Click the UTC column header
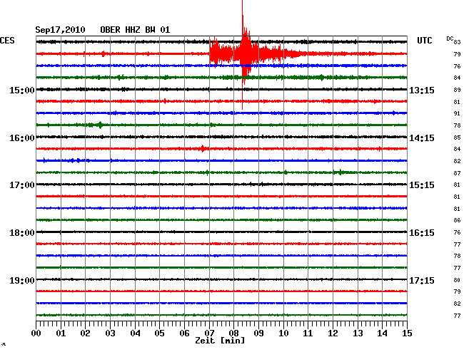Viewport: 464px width, 352px height. tap(424, 41)
